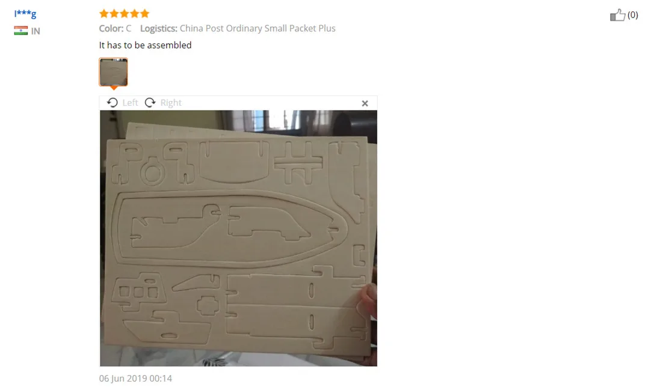Close the enlarged review photo viewer

coord(365,103)
